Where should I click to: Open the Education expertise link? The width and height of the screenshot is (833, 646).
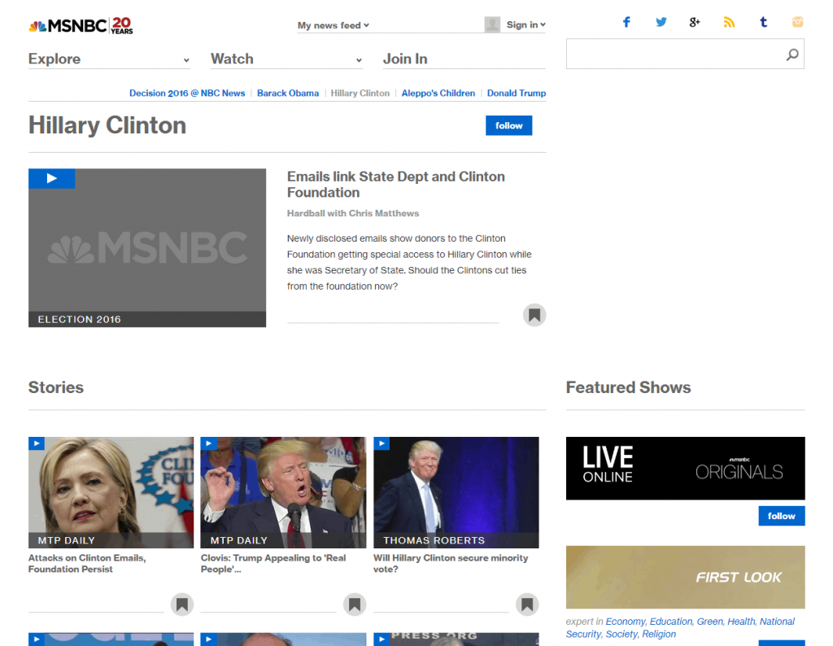click(x=671, y=622)
